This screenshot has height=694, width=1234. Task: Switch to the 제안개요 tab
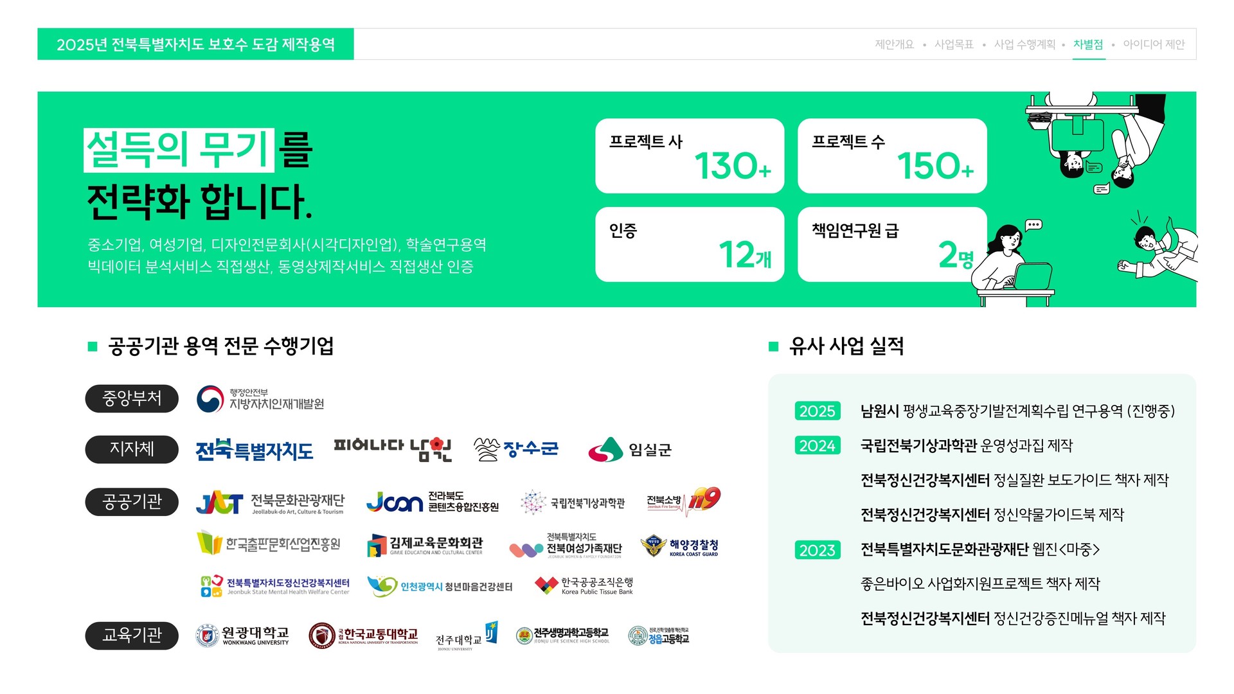tap(894, 44)
